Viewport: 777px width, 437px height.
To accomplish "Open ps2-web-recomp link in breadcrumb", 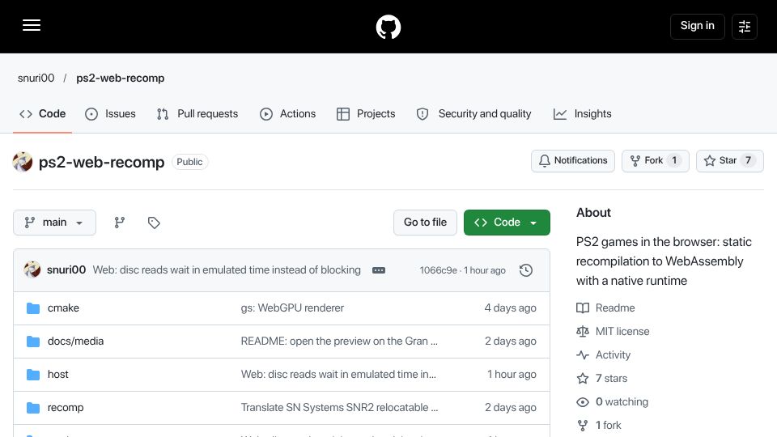I will [x=121, y=78].
